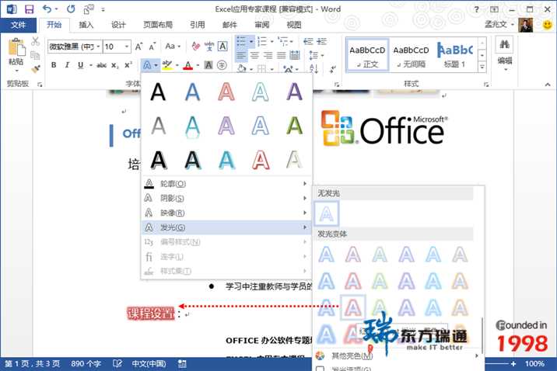Image resolution: width=557 pixels, height=371 pixels.
Task: Select the no-glow option under 无发光
Action: (326, 213)
